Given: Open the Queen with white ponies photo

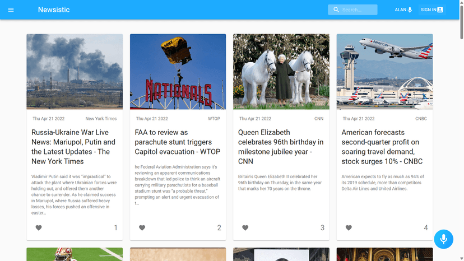Looking at the screenshot, I should point(281,72).
